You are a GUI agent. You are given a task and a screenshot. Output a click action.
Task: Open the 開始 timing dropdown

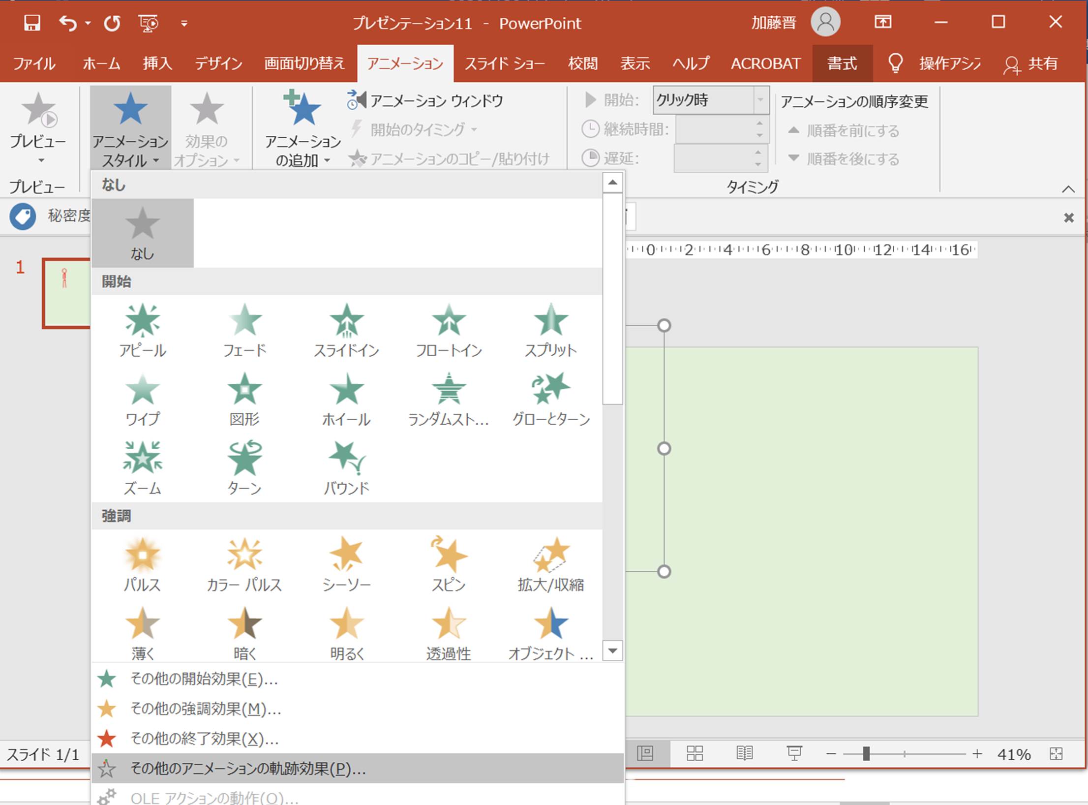click(x=760, y=100)
